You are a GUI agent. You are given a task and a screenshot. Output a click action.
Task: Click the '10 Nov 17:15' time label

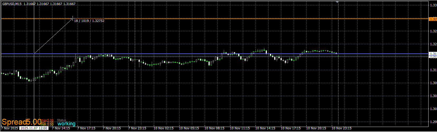pos(291,128)
